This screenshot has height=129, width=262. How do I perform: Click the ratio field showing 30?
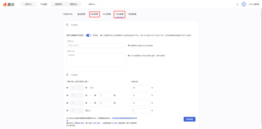[140, 88]
